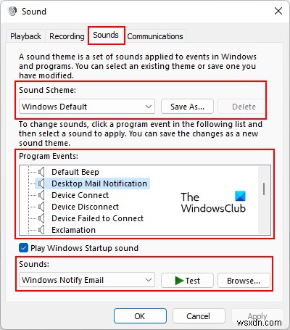Click the green play triangle on Test
The image size is (290, 330).
point(179,281)
